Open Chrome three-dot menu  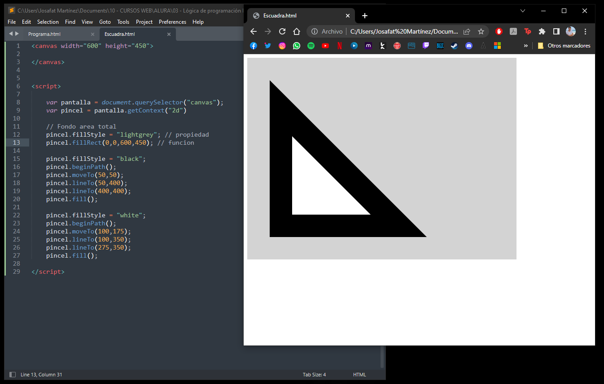(585, 31)
